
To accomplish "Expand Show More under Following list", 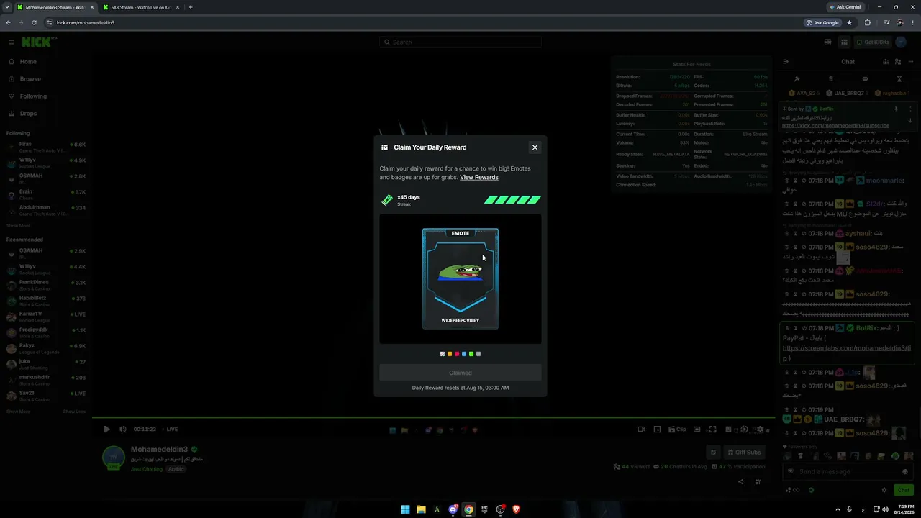I will [x=18, y=226].
